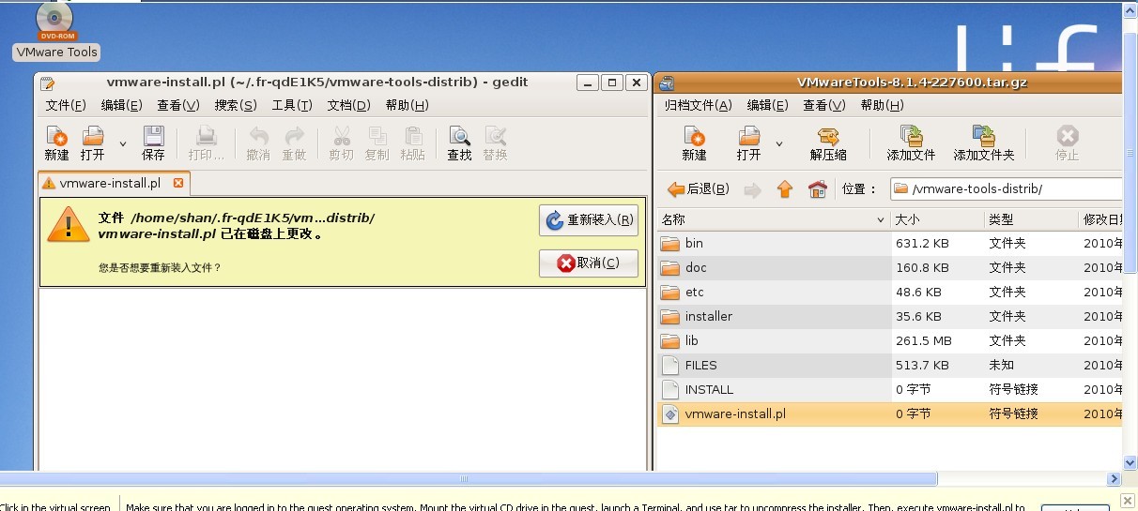Select the bin folder row
1138x511 pixels.
(x=889, y=243)
